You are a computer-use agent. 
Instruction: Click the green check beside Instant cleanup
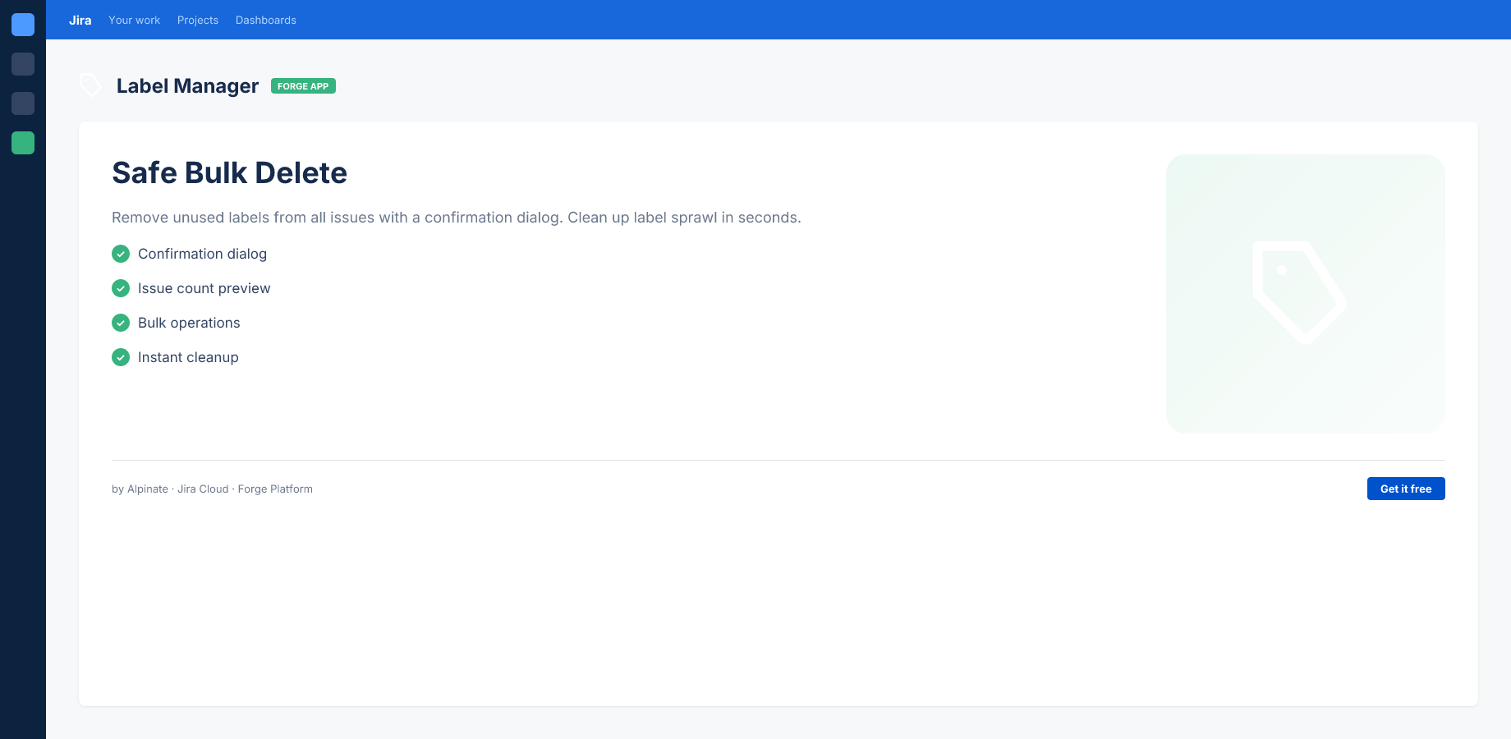point(121,357)
